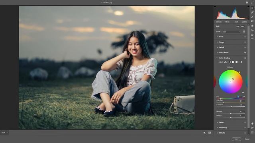The width and height of the screenshot is (255, 143).
Task: Select the Hand tool
Action: pos(252,124)
